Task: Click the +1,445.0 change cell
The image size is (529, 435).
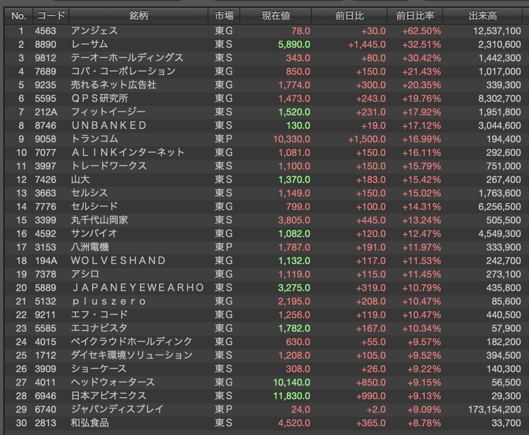Action: coord(367,44)
